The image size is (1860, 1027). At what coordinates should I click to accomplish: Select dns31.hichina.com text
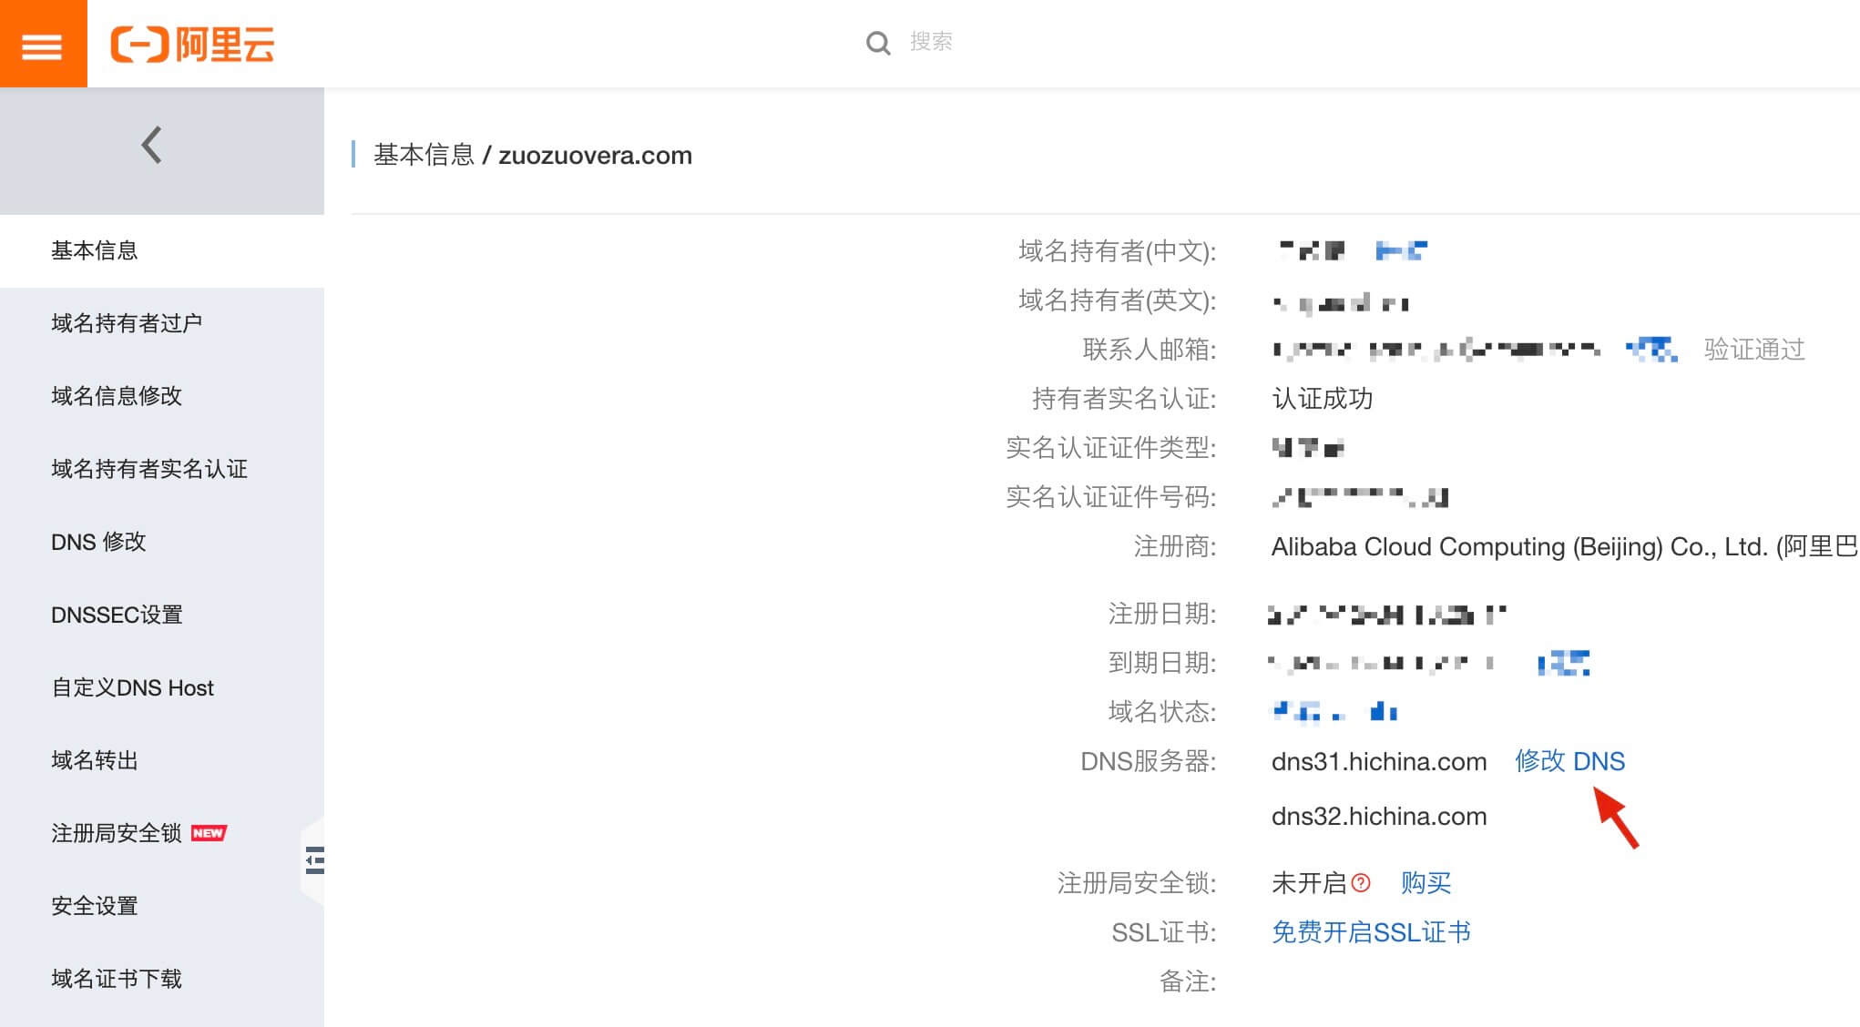click(1379, 761)
